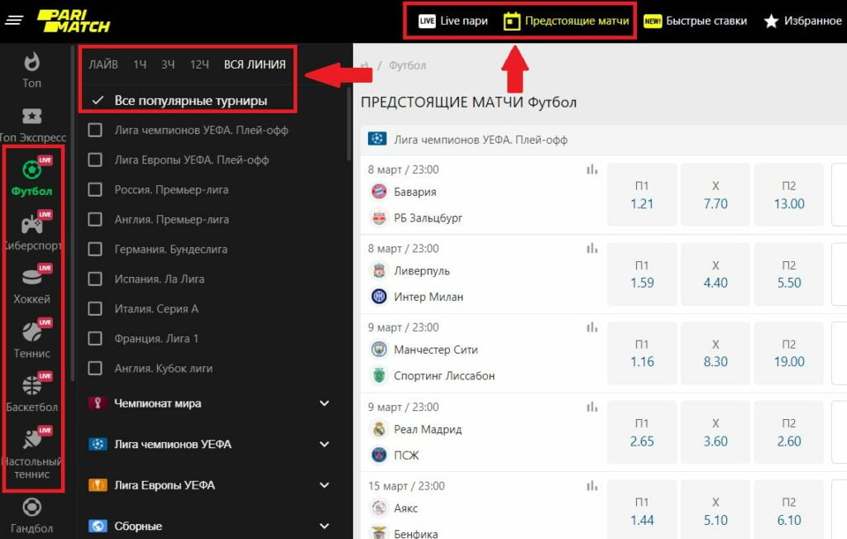Expand the Лига Европы УЕФА section
Image resolution: width=847 pixels, height=539 pixels.
pyautogui.click(x=324, y=485)
